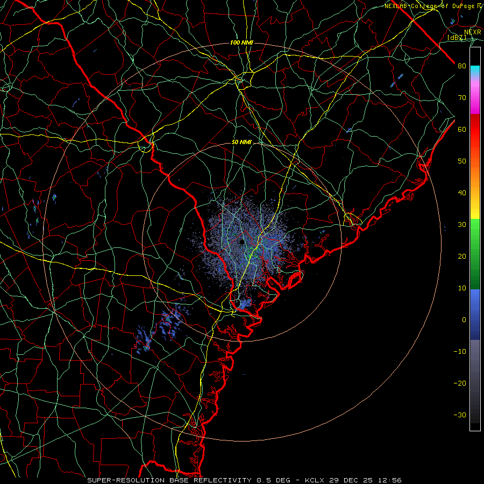Select the 60 value on the dBZ scale
The image size is (484, 484).
point(462,129)
